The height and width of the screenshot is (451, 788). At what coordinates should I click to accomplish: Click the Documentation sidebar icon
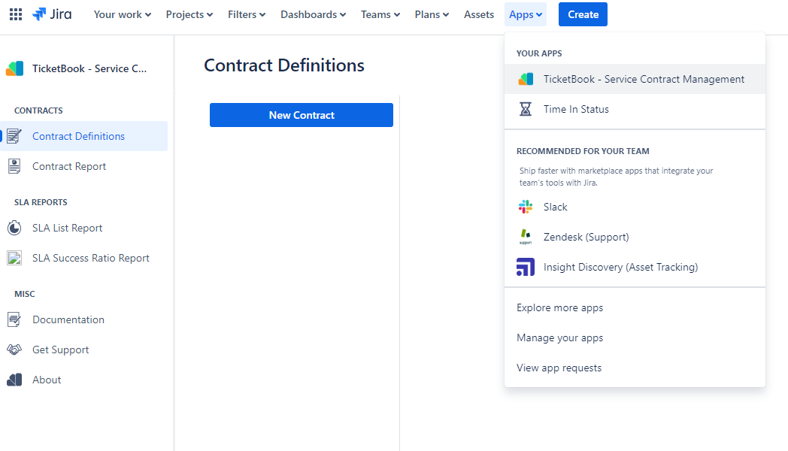(14, 319)
